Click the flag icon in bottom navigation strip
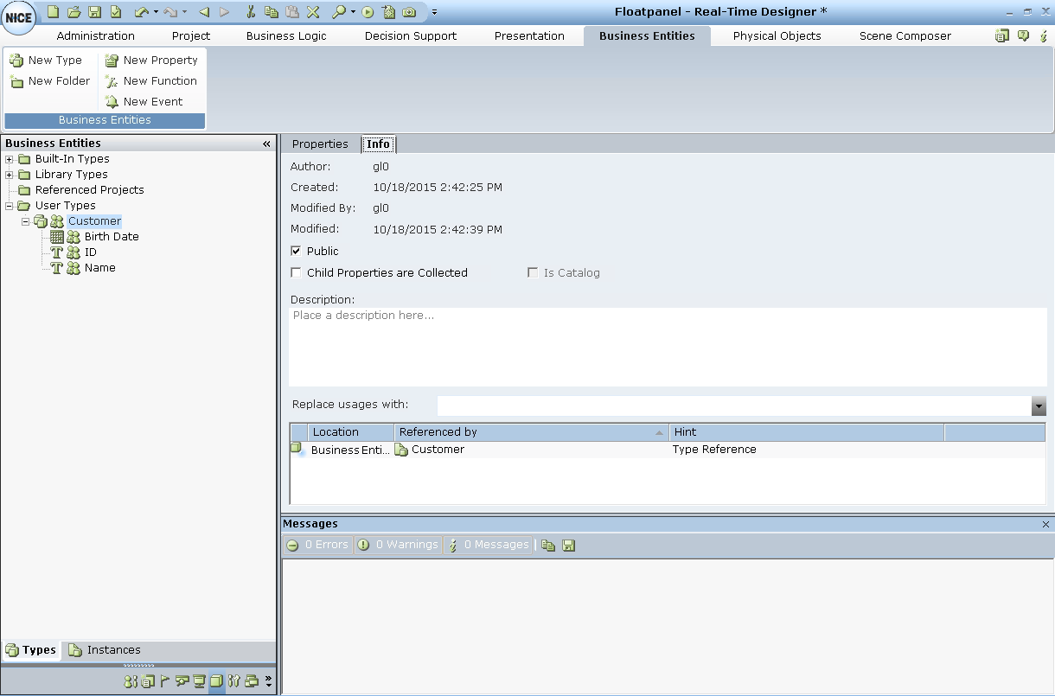Screen dimensions: 1055x696 click(164, 681)
